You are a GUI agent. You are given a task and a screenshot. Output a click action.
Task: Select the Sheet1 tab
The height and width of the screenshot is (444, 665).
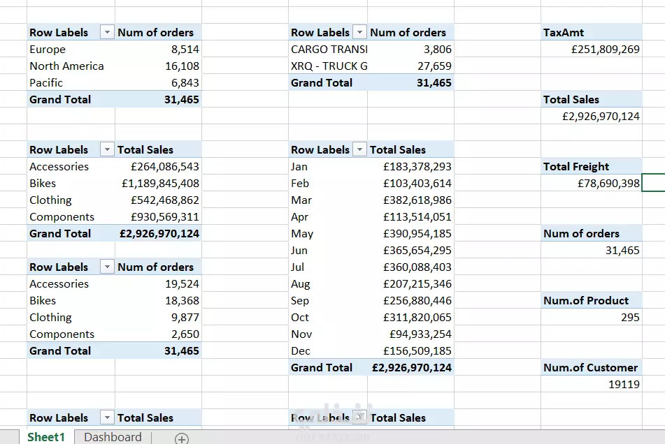[x=45, y=438]
